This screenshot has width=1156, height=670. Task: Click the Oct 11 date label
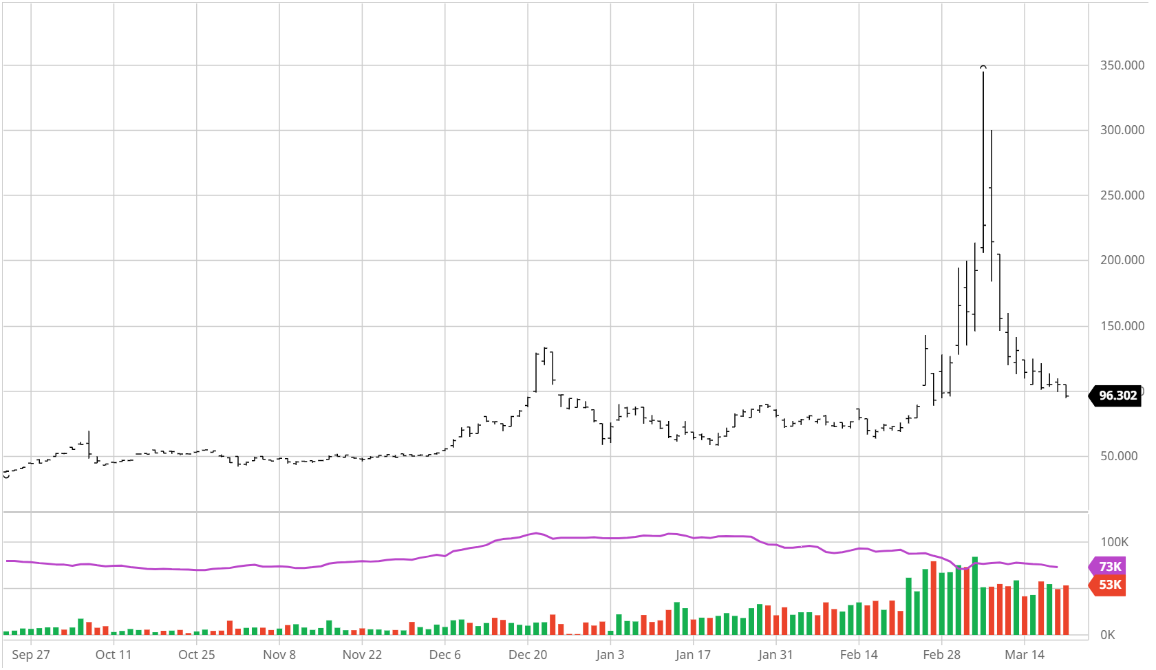point(114,655)
